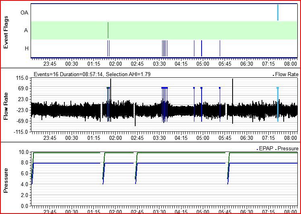Select the Flow Rate vertical axis title
This screenshot has width=301, height=214.
click(6, 104)
